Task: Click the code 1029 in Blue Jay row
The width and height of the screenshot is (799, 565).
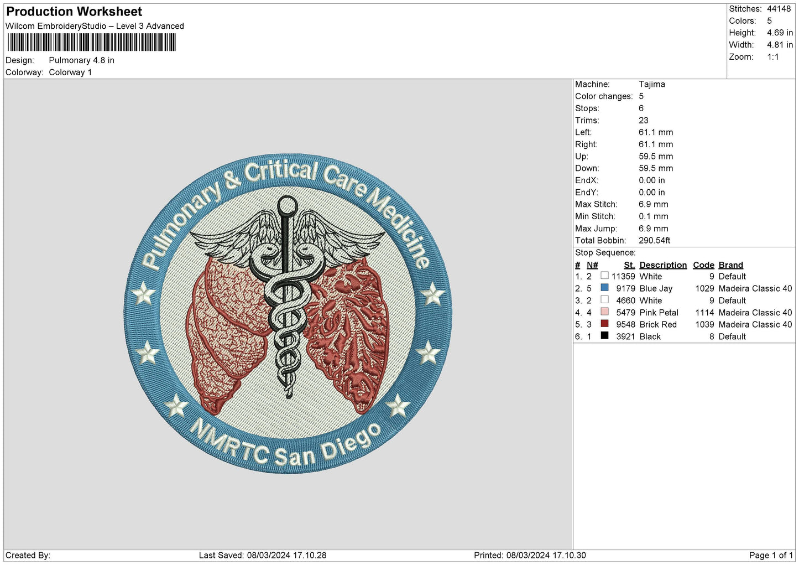Action: pyautogui.click(x=705, y=289)
